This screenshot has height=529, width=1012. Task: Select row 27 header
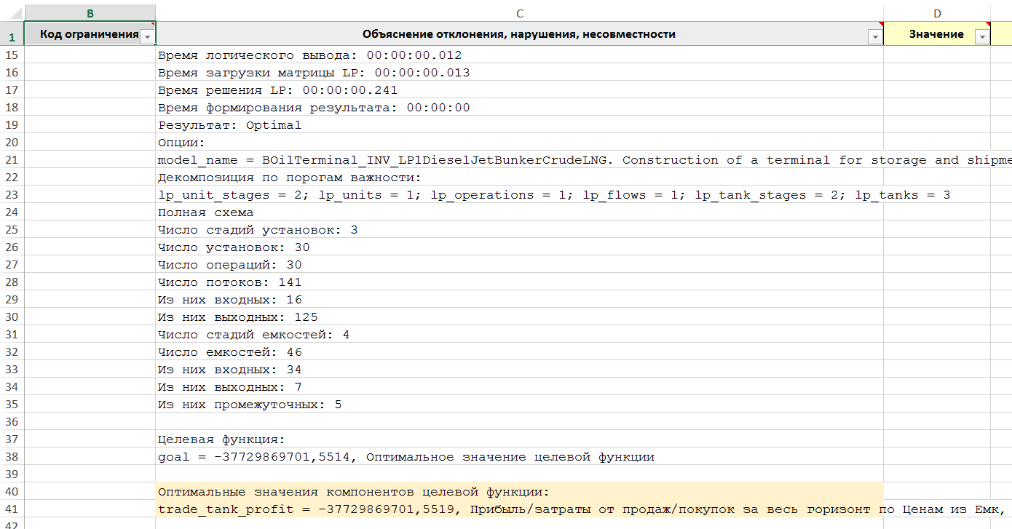[12, 265]
